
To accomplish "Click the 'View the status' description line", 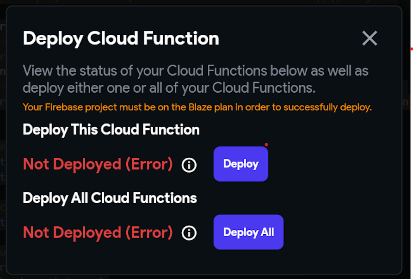I will (x=195, y=71).
